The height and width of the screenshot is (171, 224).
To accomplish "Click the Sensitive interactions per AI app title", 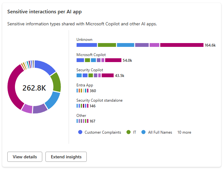I will (x=44, y=11).
